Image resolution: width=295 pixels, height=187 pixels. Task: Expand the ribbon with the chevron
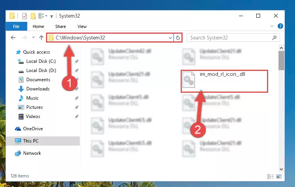pyautogui.click(x=272, y=26)
